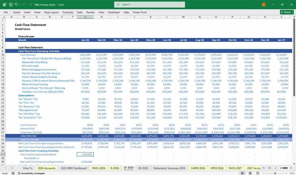Click the Undo icon
The height and width of the screenshot is (175, 296).
[16, 4]
